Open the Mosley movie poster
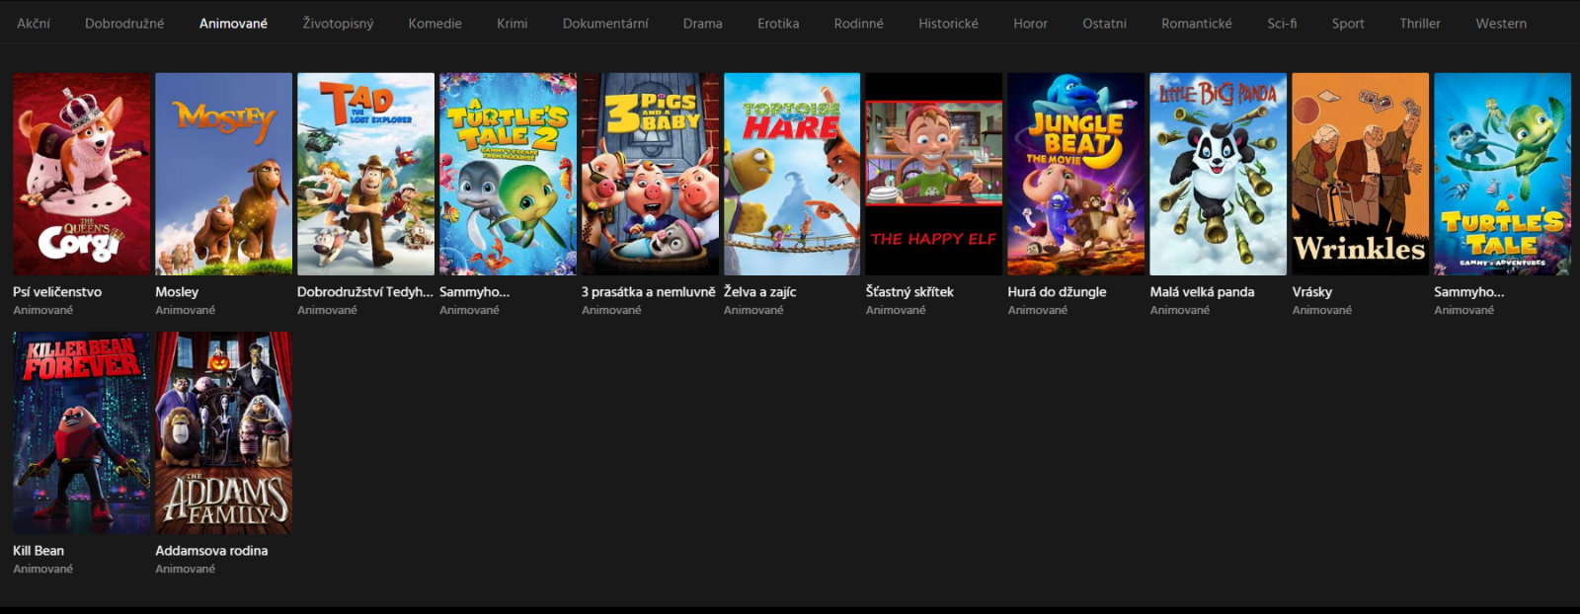The height and width of the screenshot is (614, 1580). [224, 174]
